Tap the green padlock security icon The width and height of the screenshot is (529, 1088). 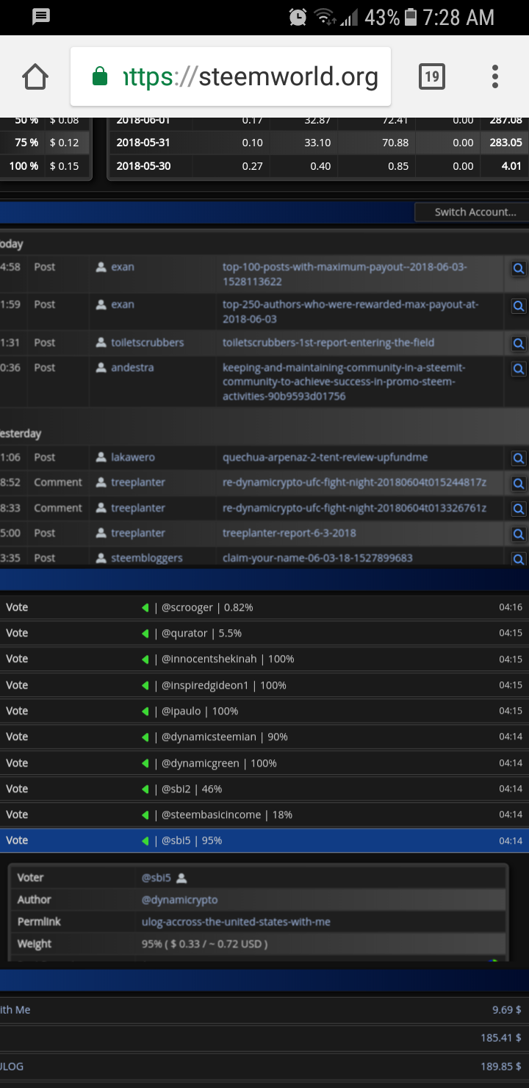(x=100, y=76)
